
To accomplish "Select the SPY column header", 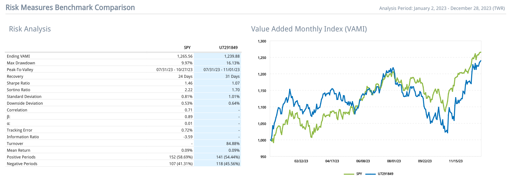I will click(187, 48).
